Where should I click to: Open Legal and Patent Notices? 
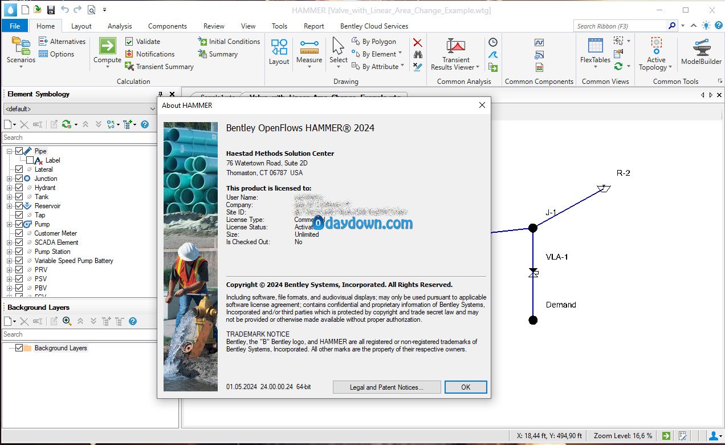(x=386, y=387)
